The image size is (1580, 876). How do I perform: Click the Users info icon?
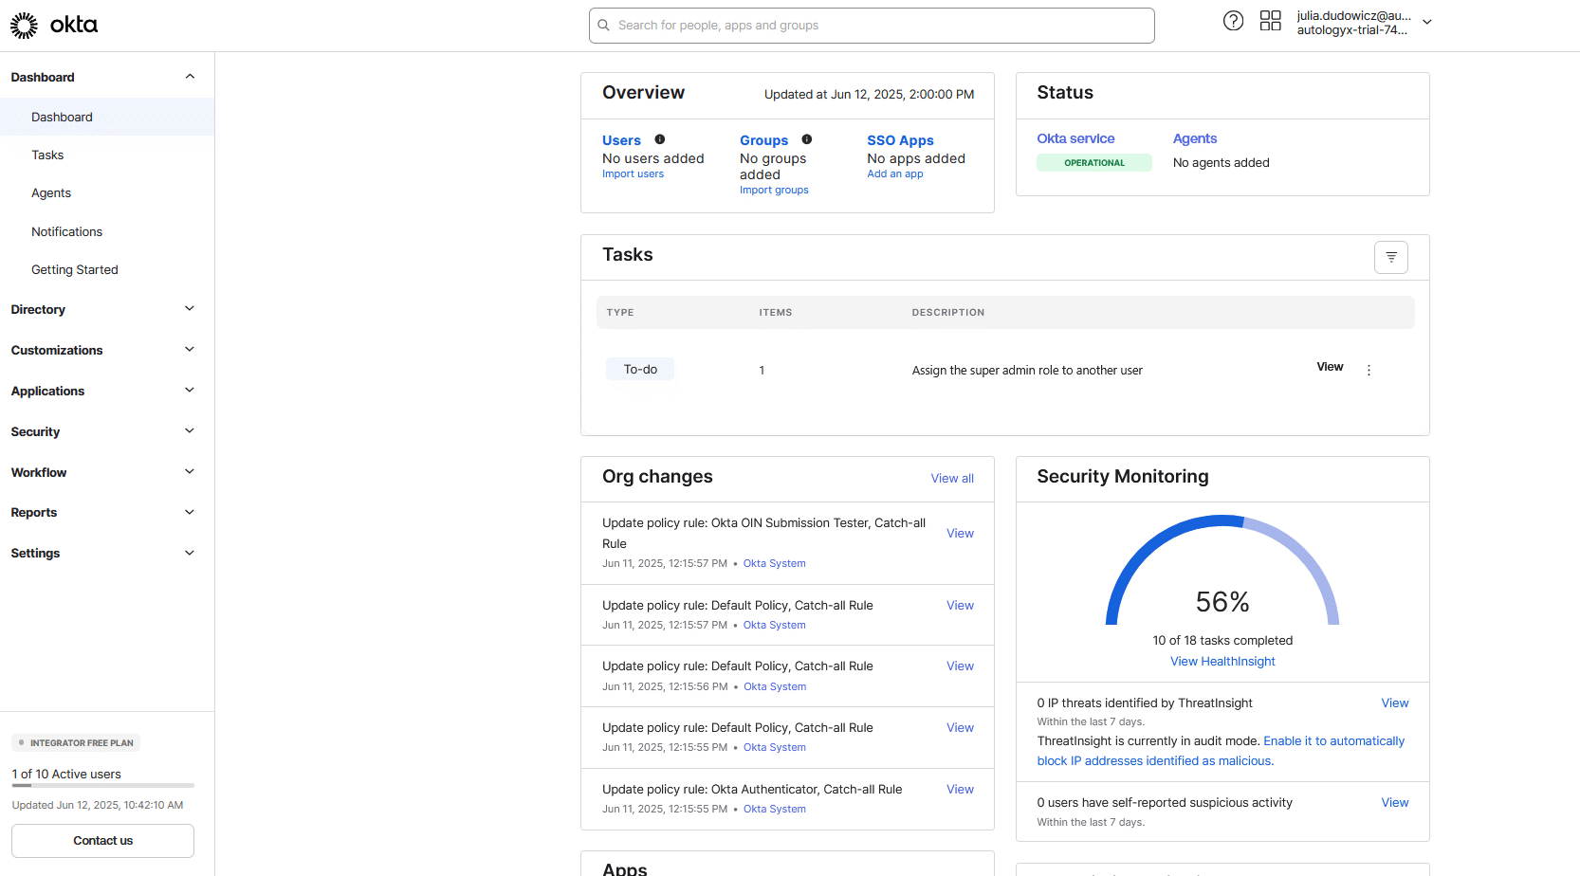[660, 139]
